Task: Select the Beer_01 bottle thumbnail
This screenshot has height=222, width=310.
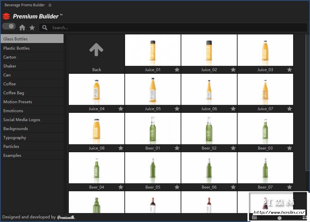Action: (153, 128)
